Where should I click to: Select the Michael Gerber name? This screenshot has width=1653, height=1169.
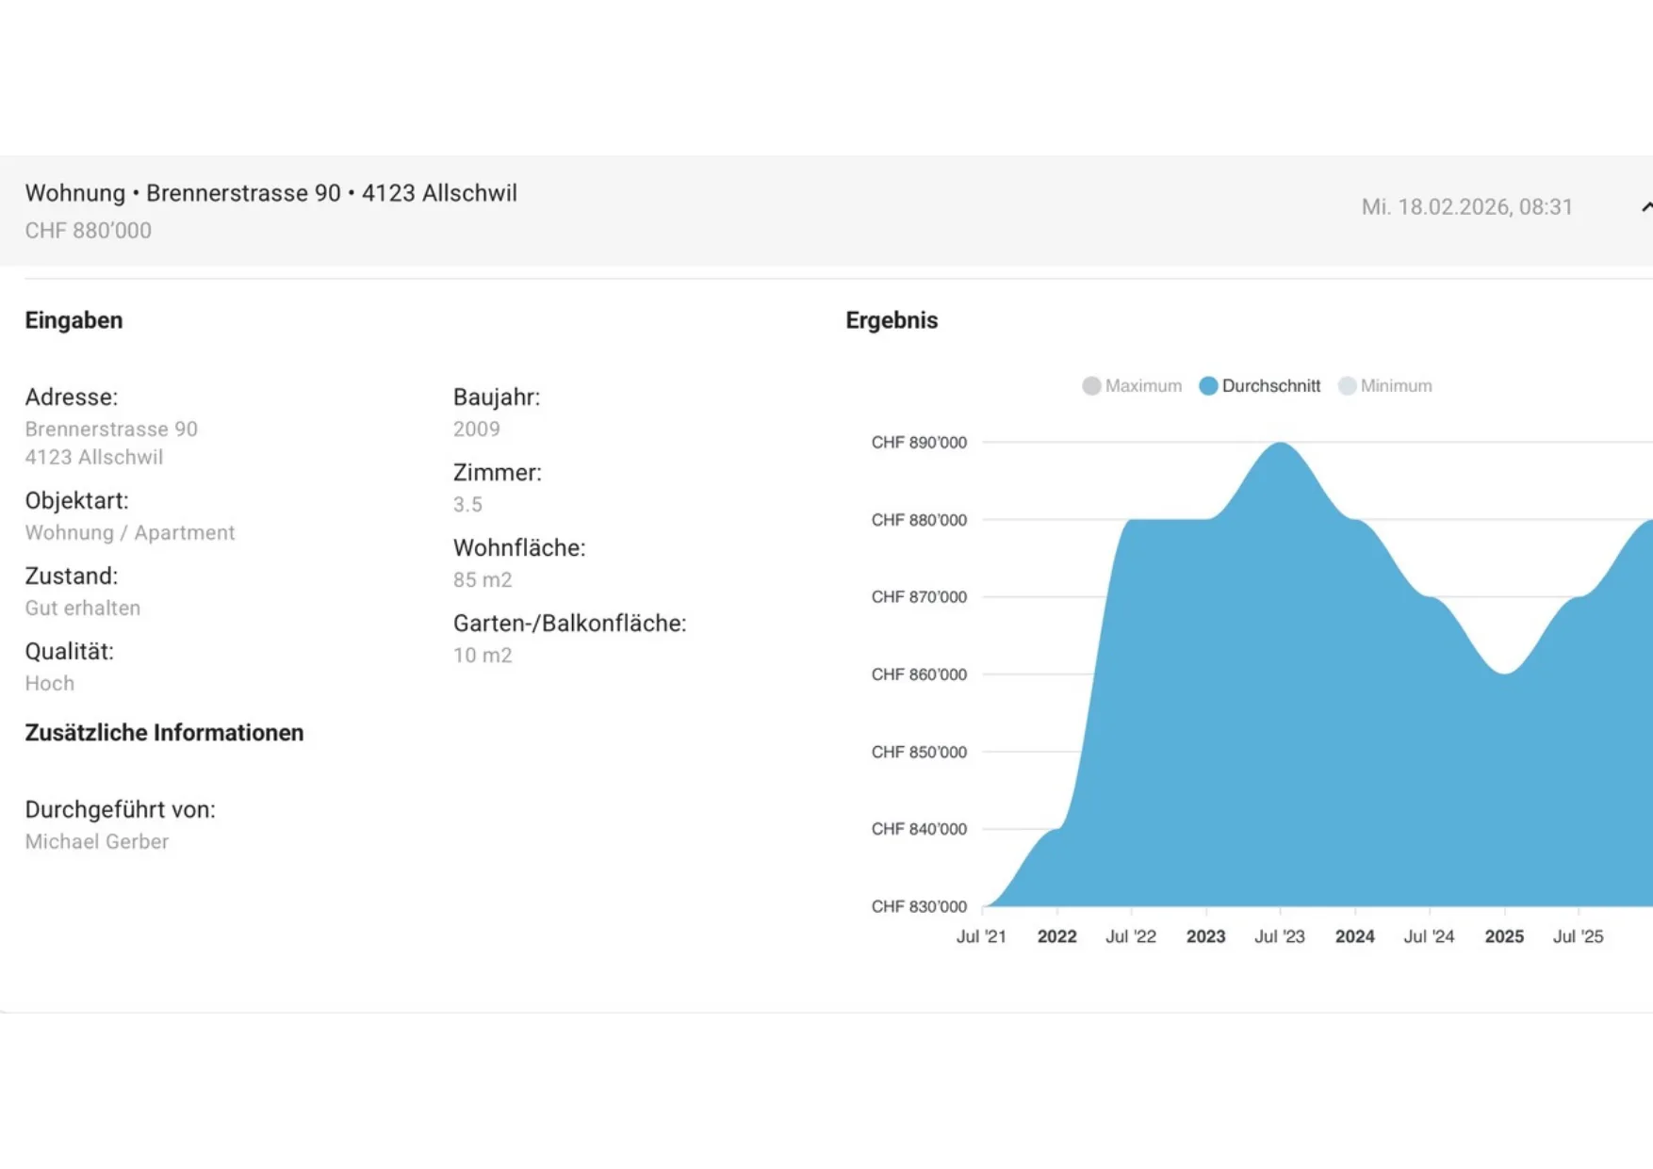click(x=97, y=842)
